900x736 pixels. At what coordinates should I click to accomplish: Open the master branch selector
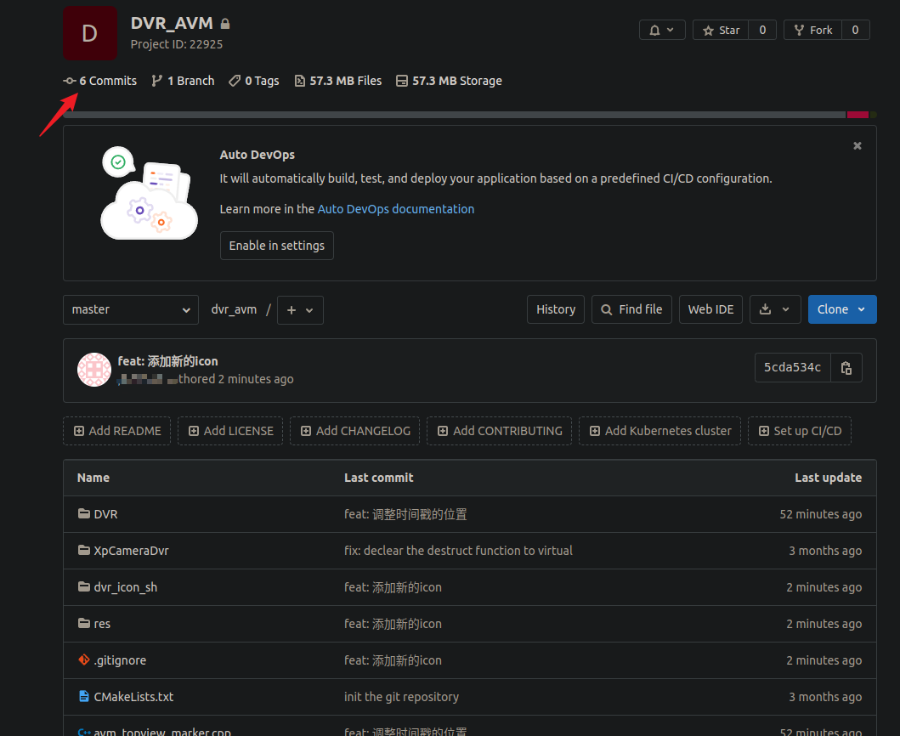tap(131, 309)
